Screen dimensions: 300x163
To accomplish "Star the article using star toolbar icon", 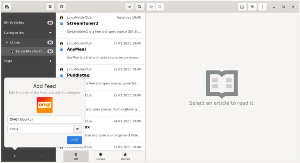I will pos(151,7).
